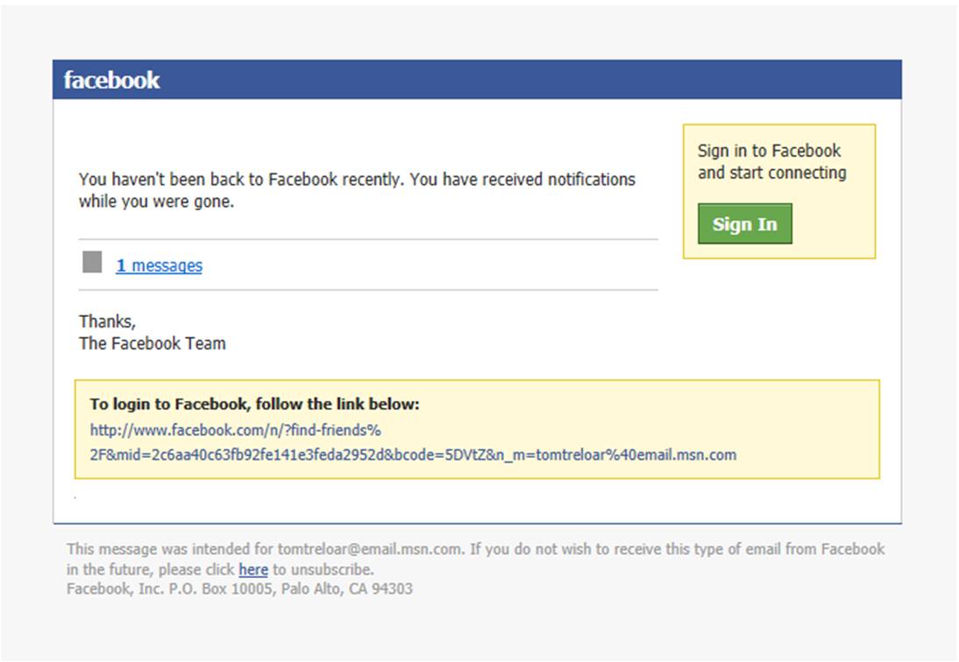Viewport: 959px width, 662px height.
Task: Click the Palo Alto P.O. Box address line
Action: [239, 589]
